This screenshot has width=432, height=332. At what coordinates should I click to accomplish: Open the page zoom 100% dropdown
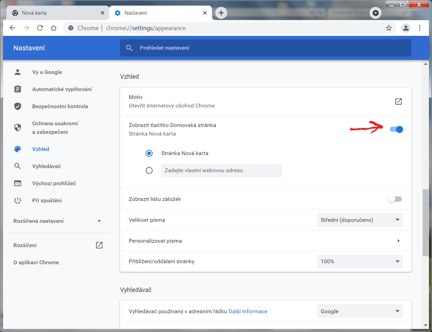[x=360, y=261]
